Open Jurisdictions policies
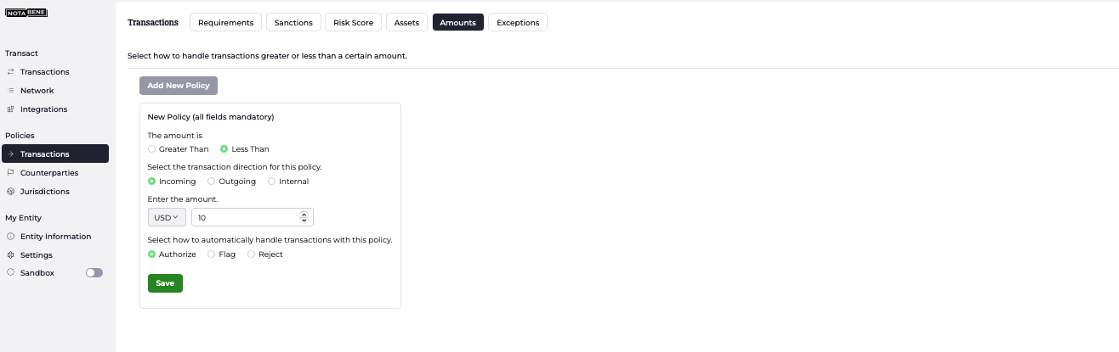Screen dimensions: 1119x352 point(45,192)
